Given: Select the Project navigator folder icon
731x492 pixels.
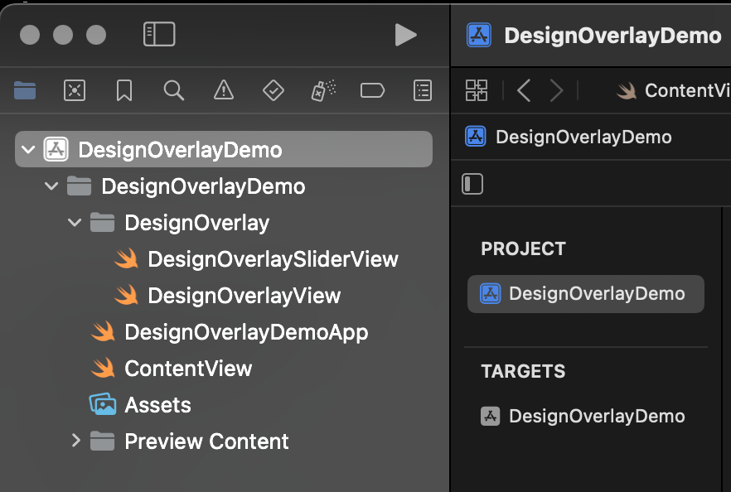Looking at the screenshot, I should pos(25,90).
